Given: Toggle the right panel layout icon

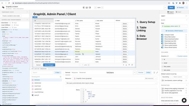Looking at the screenshot, I should coord(90,7).
